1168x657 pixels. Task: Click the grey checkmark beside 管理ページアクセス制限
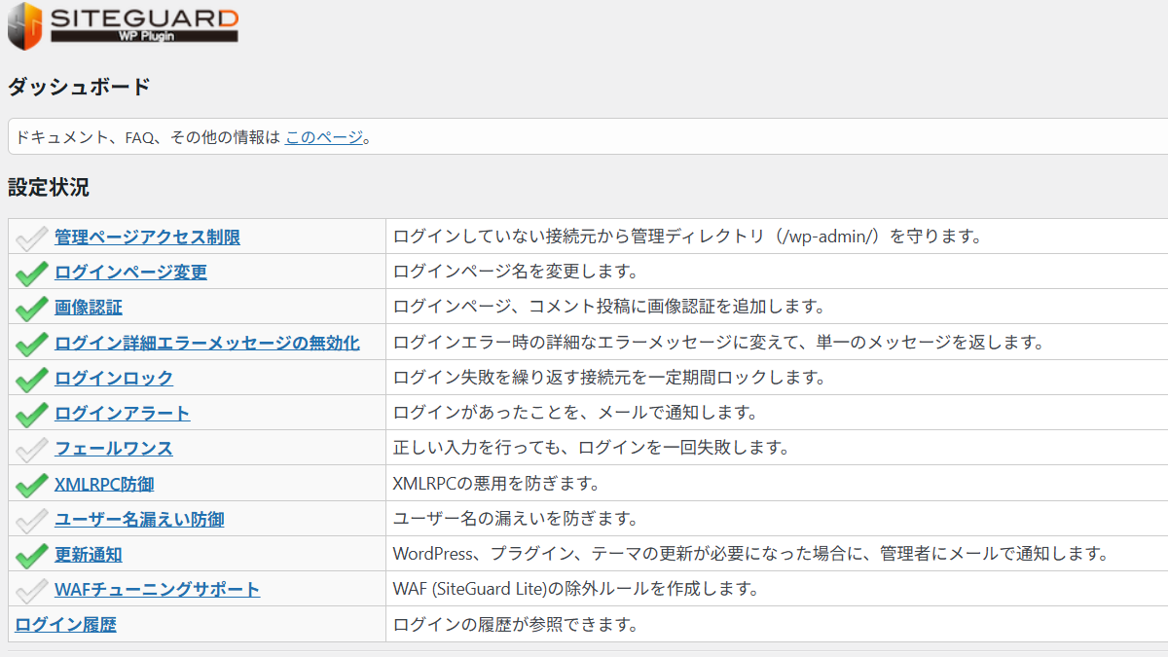(32, 237)
